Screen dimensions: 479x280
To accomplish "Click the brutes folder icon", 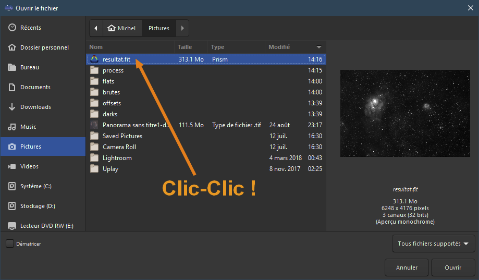I will [x=94, y=92].
